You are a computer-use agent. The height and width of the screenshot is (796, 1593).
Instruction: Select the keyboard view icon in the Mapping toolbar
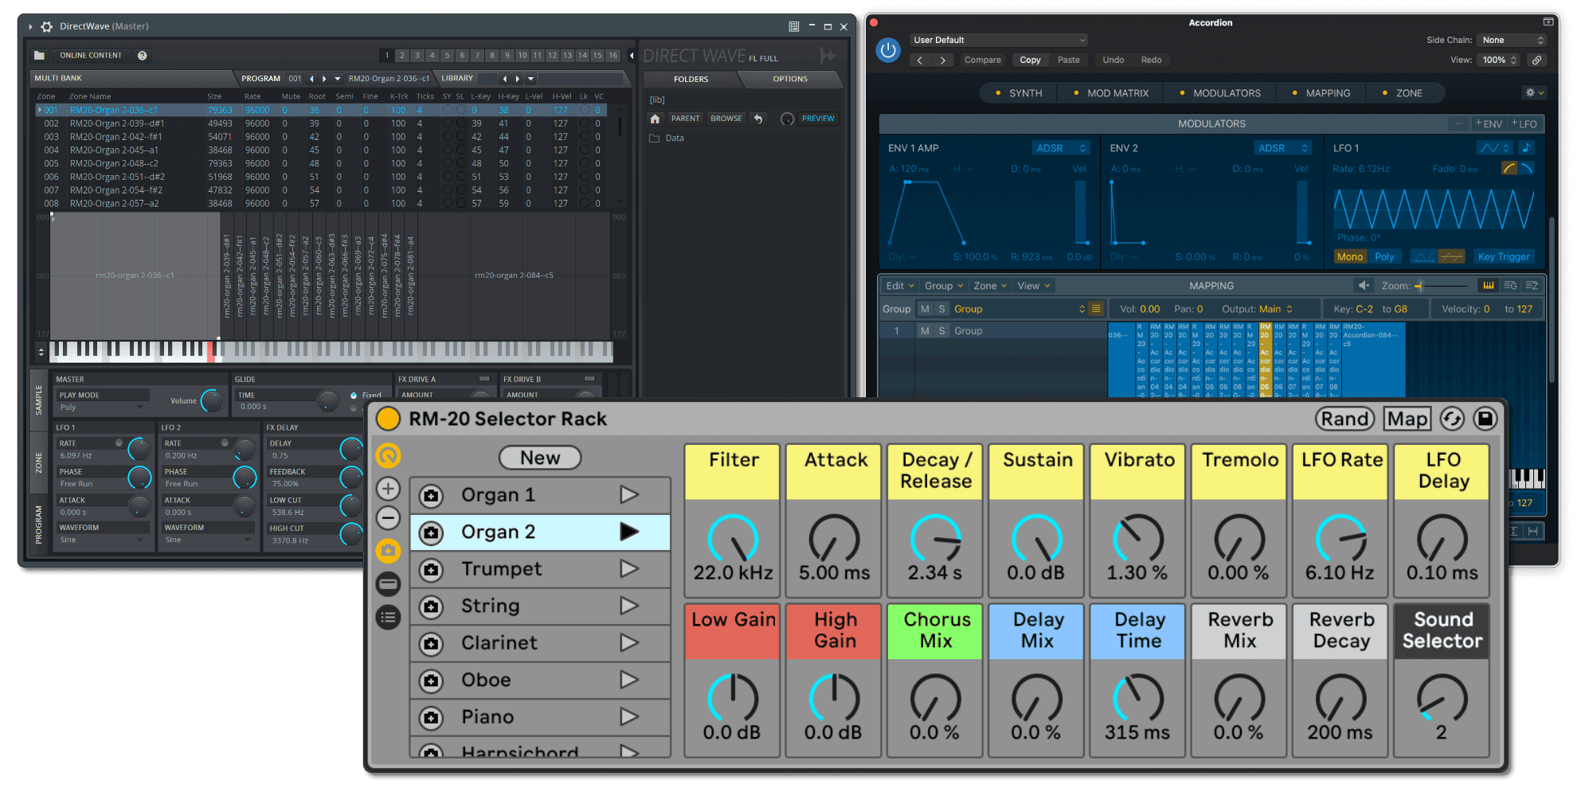point(1488,285)
